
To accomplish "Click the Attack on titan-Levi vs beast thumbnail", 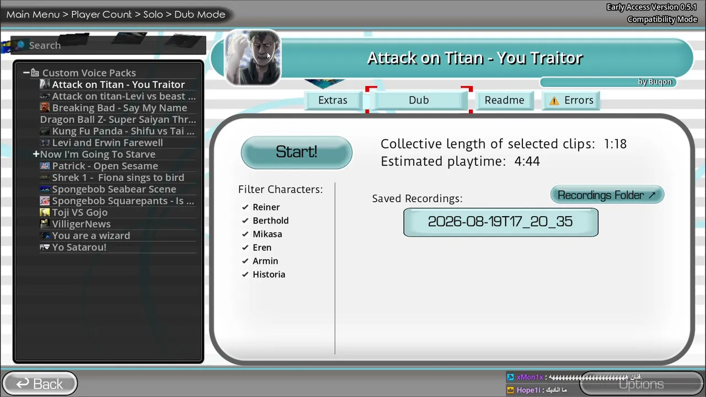I will [x=45, y=96].
